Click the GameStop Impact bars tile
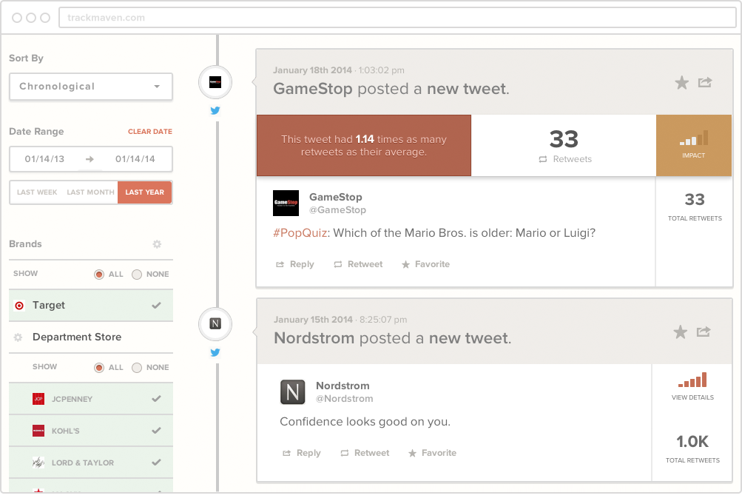This screenshot has width=742, height=501. 694,145
